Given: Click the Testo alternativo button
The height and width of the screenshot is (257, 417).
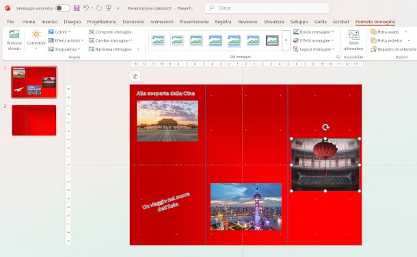Looking at the screenshot, I should [353, 40].
